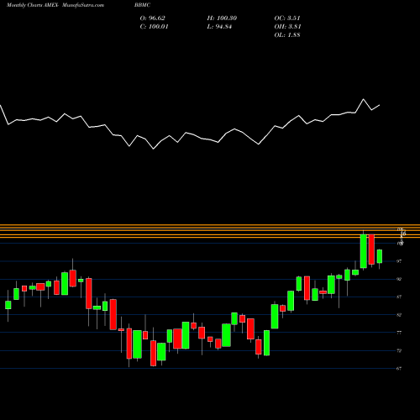Click the 'Monthly Charts AMEX- MunafaSutra.com' title text
The image size is (420, 420).
55,5
